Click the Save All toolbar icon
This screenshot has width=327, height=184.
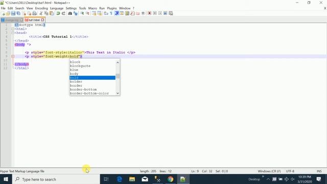pos(18,13)
